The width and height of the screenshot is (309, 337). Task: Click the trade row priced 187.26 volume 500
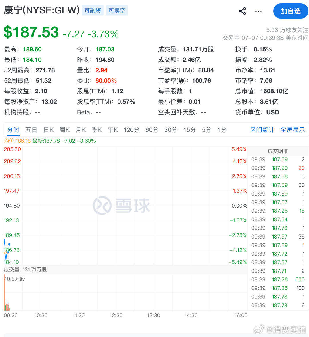tap(278, 280)
